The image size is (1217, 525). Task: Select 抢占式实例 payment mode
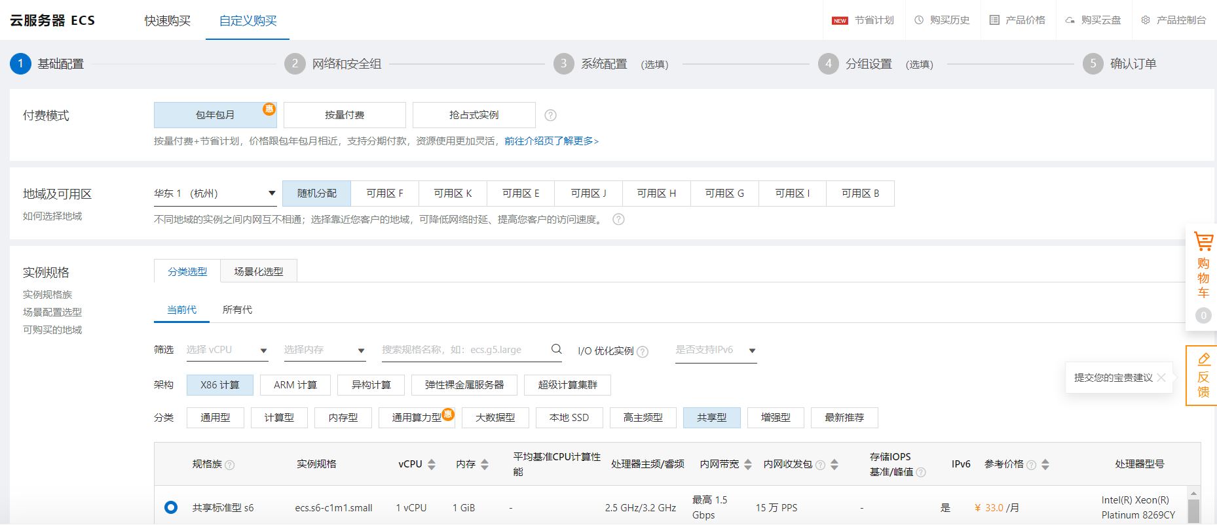(x=474, y=115)
